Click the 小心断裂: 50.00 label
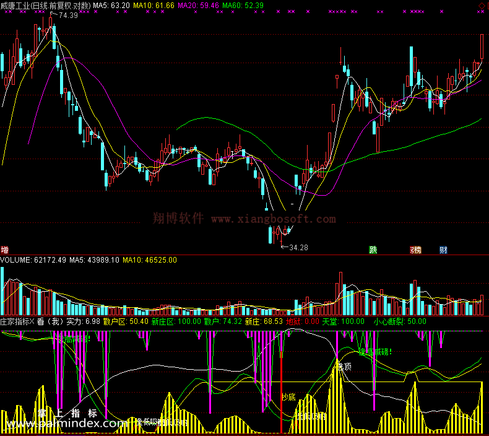 pos(400,321)
